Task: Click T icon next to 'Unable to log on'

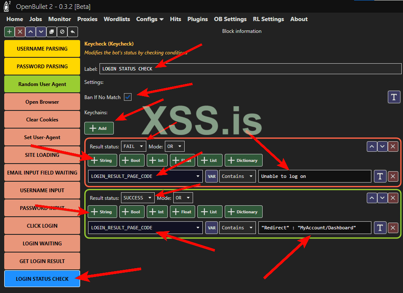Action: click(380, 176)
